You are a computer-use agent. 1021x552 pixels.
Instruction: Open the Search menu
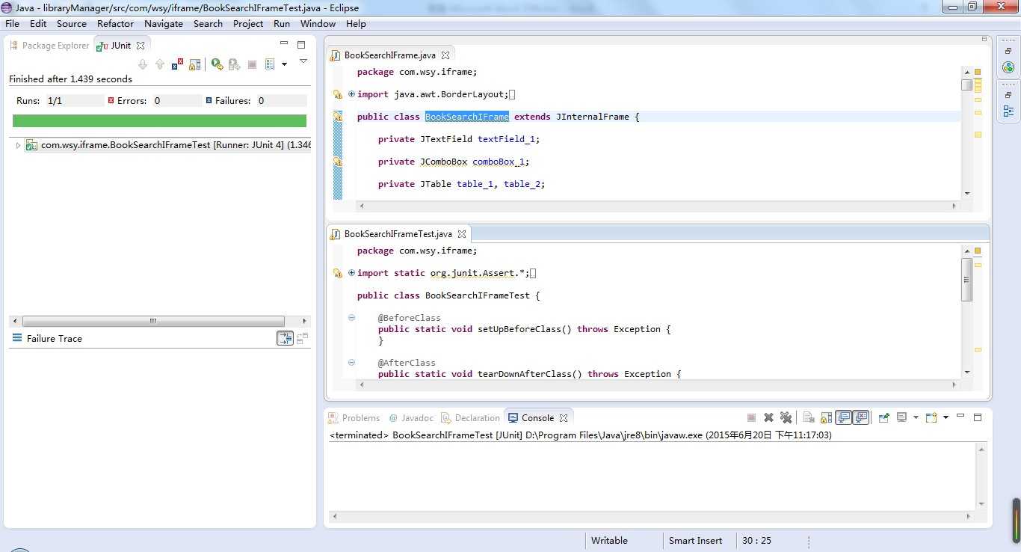(208, 23)
